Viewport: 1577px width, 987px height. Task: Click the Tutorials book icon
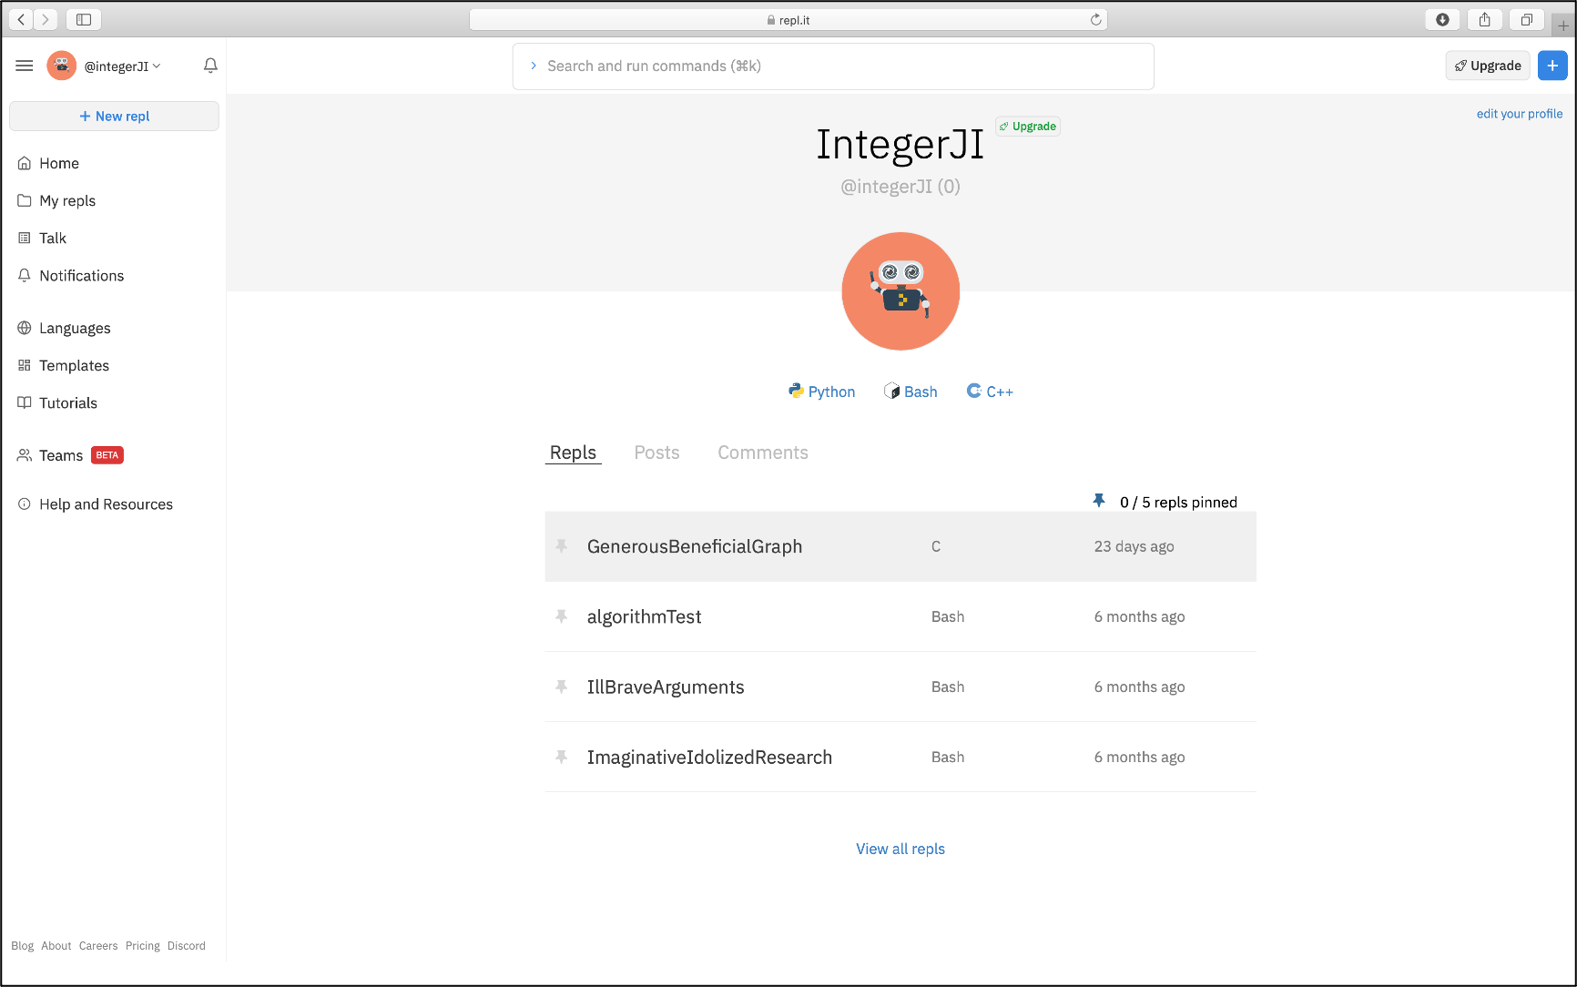[x=25, y=402]
